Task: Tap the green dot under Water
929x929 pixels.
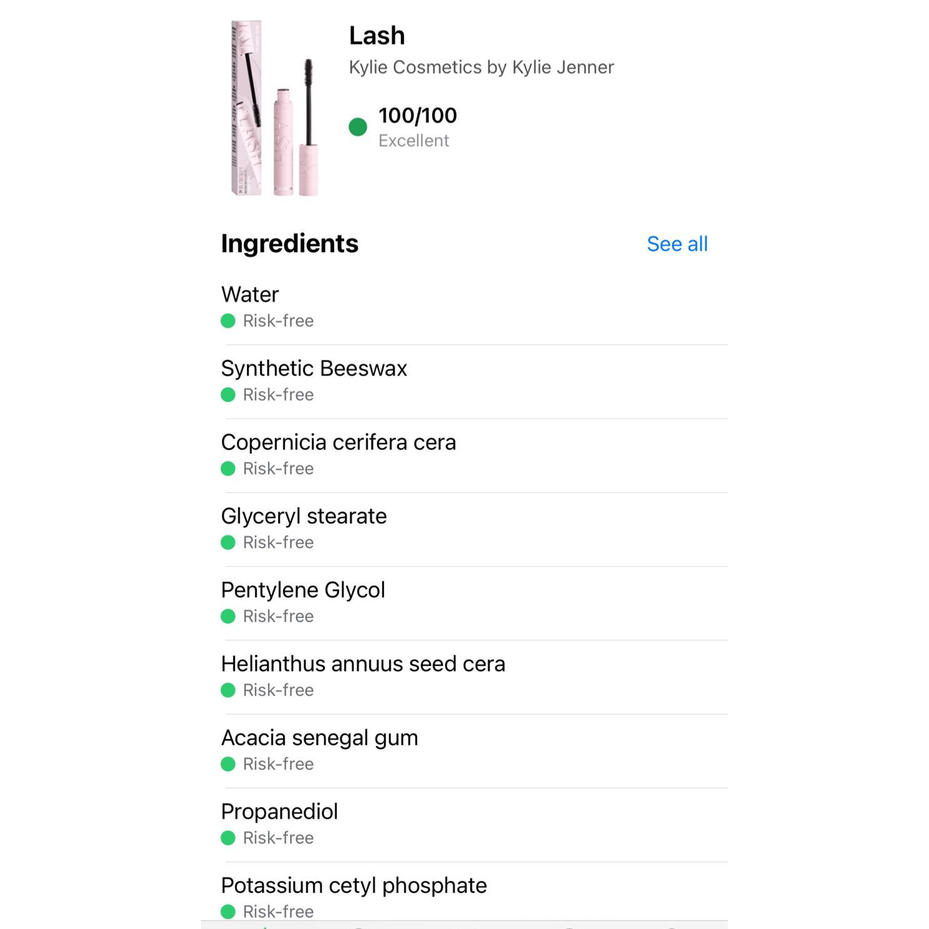Action: (x=228, y=321)
